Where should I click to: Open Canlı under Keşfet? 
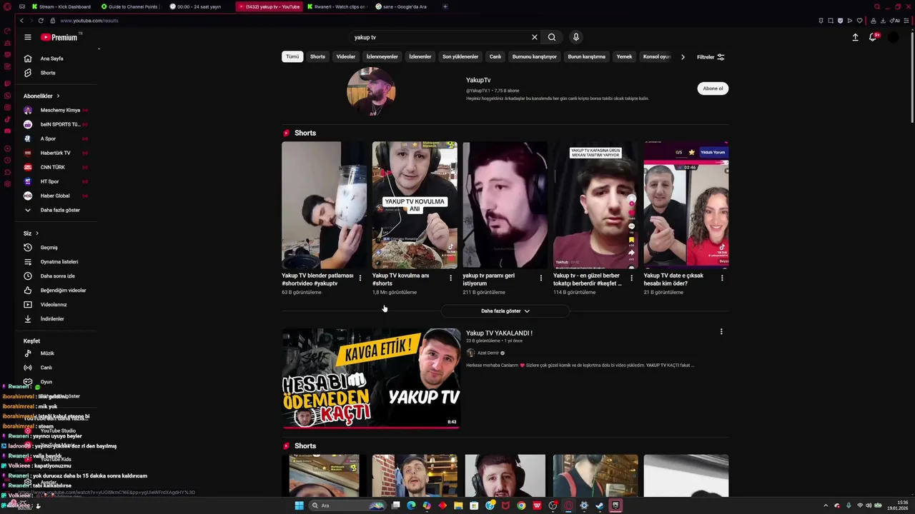point(56,368)
